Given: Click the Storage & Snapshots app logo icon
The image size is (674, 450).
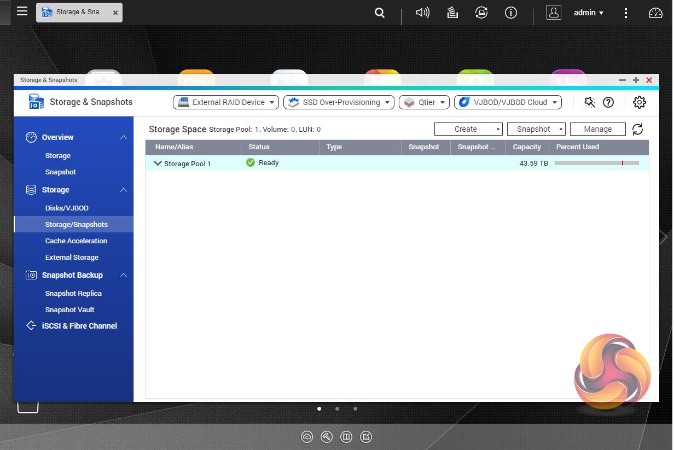Looking at the screenshot, I should pos(36,102).
